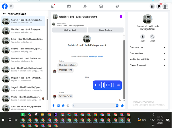This screenshot has width=172, height=128.
Task: Open the Facebook menu grid icon
Action: 152,6
